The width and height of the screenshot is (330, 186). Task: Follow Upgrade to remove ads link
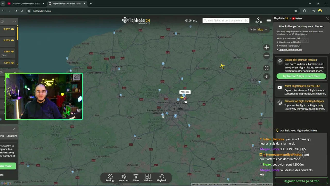[x=290, y=50]
